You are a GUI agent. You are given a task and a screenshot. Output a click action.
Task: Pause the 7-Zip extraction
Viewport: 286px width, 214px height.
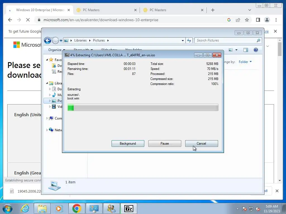[x=165, y=144]
